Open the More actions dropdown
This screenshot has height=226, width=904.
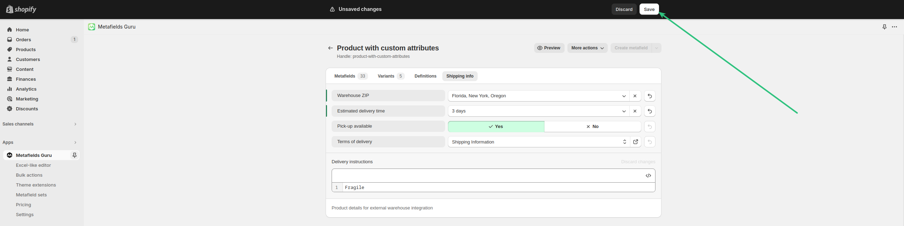[x=588, y=48]
